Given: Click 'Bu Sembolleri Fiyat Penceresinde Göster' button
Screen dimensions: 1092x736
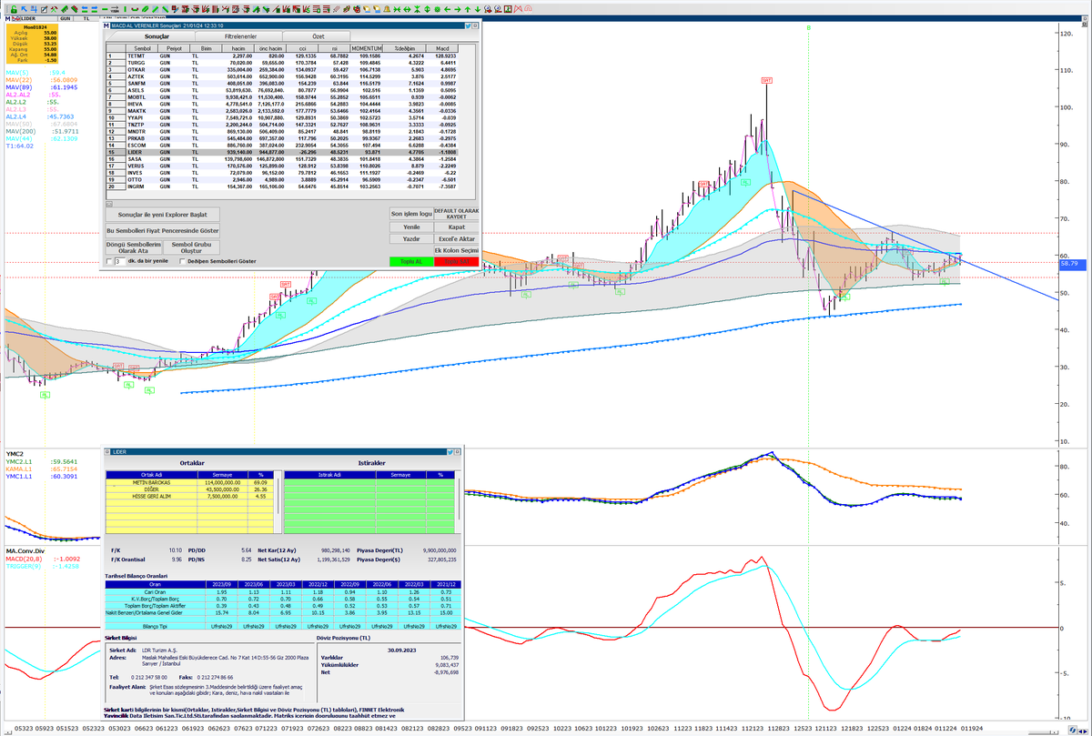Looking at the screenshot, I should pos(163,231).
